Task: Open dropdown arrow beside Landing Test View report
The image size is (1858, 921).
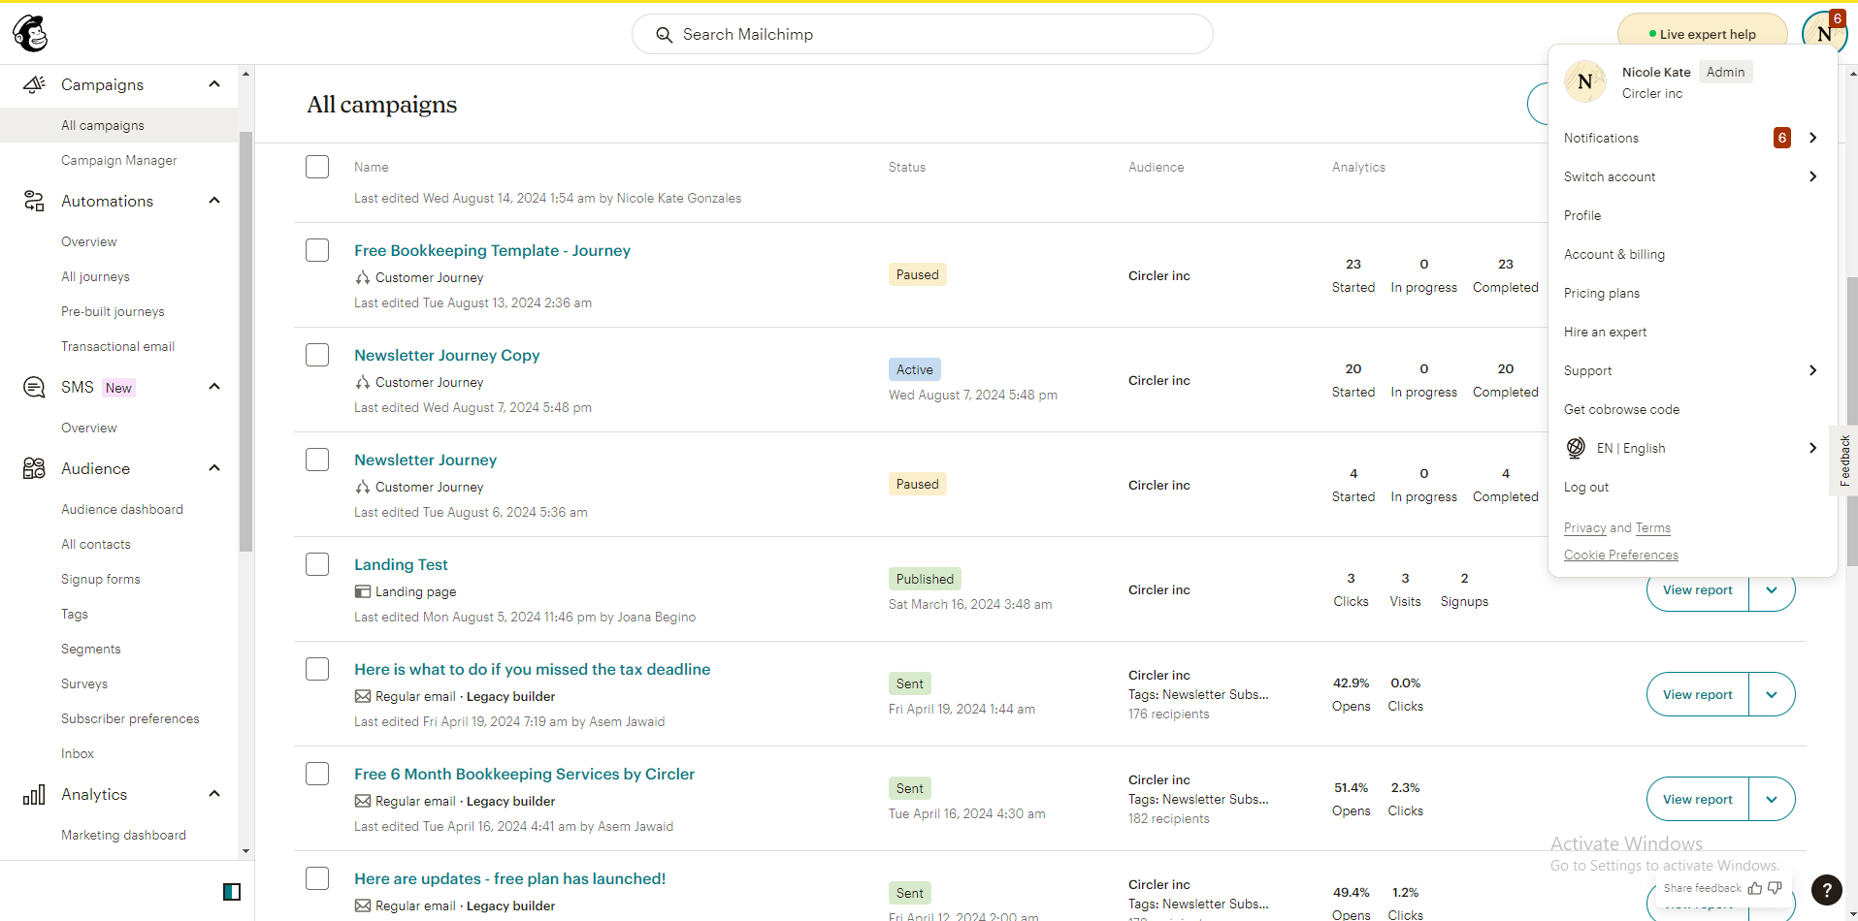Action: click(x=1772, y=589)
